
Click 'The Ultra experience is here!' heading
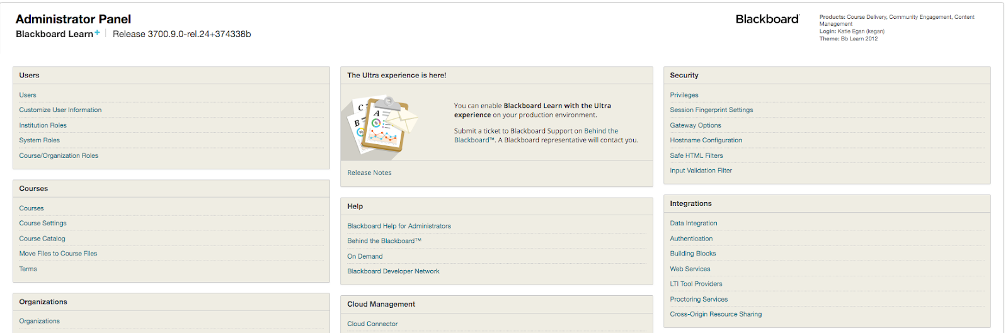coord(396,75)
